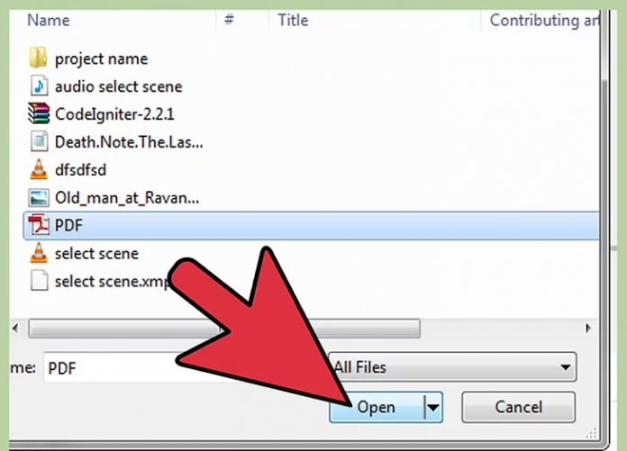Click the Cancel button

coord(518,408)
